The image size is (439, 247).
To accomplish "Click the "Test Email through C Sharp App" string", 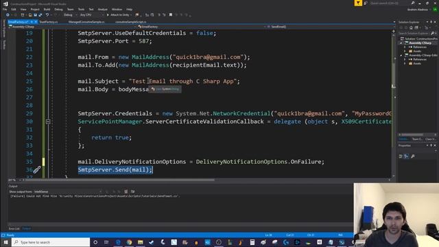I will click(182, 81).
